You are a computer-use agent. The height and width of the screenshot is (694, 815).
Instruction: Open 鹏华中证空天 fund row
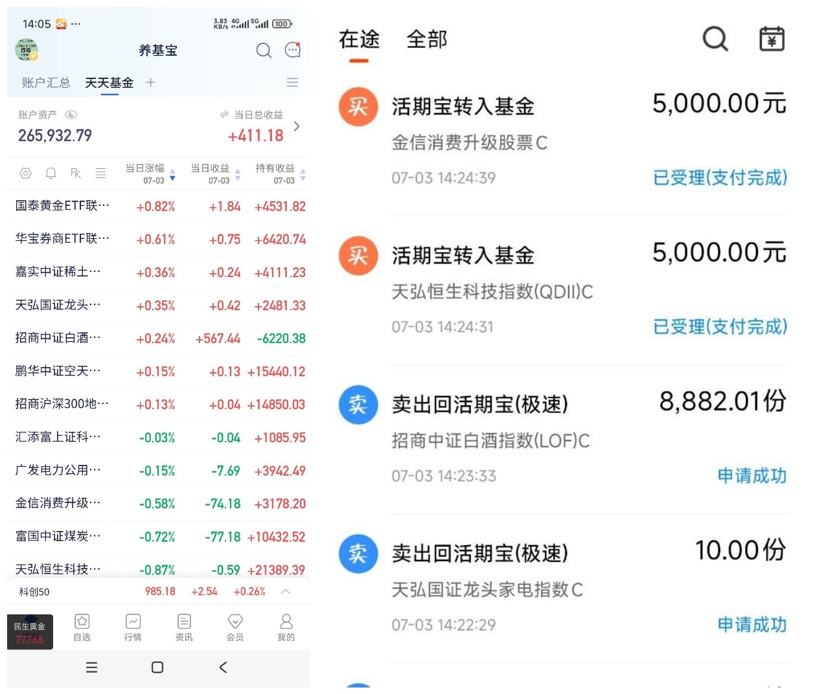(x=159, y=371)
